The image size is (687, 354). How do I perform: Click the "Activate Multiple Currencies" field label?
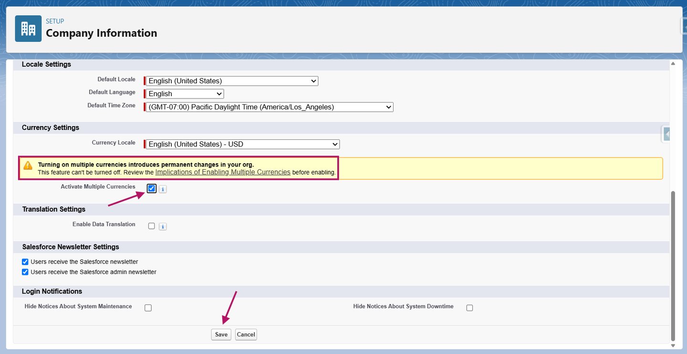pyautogui.click(x=98, y=187)
